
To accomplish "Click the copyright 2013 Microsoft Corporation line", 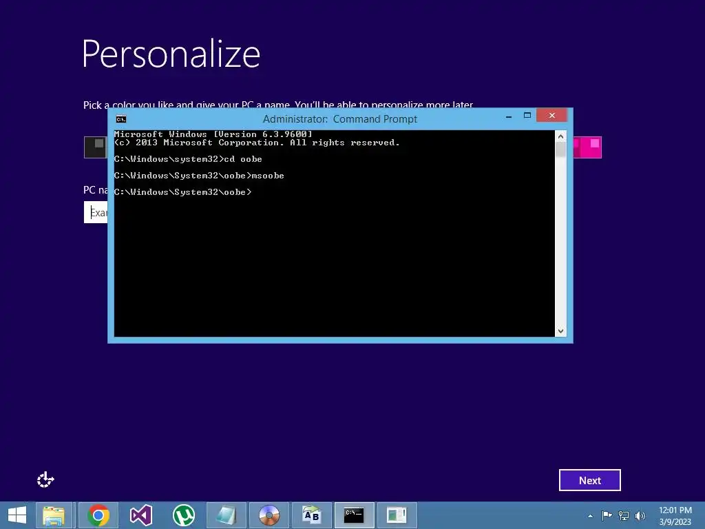I will (x=257, y=143).
